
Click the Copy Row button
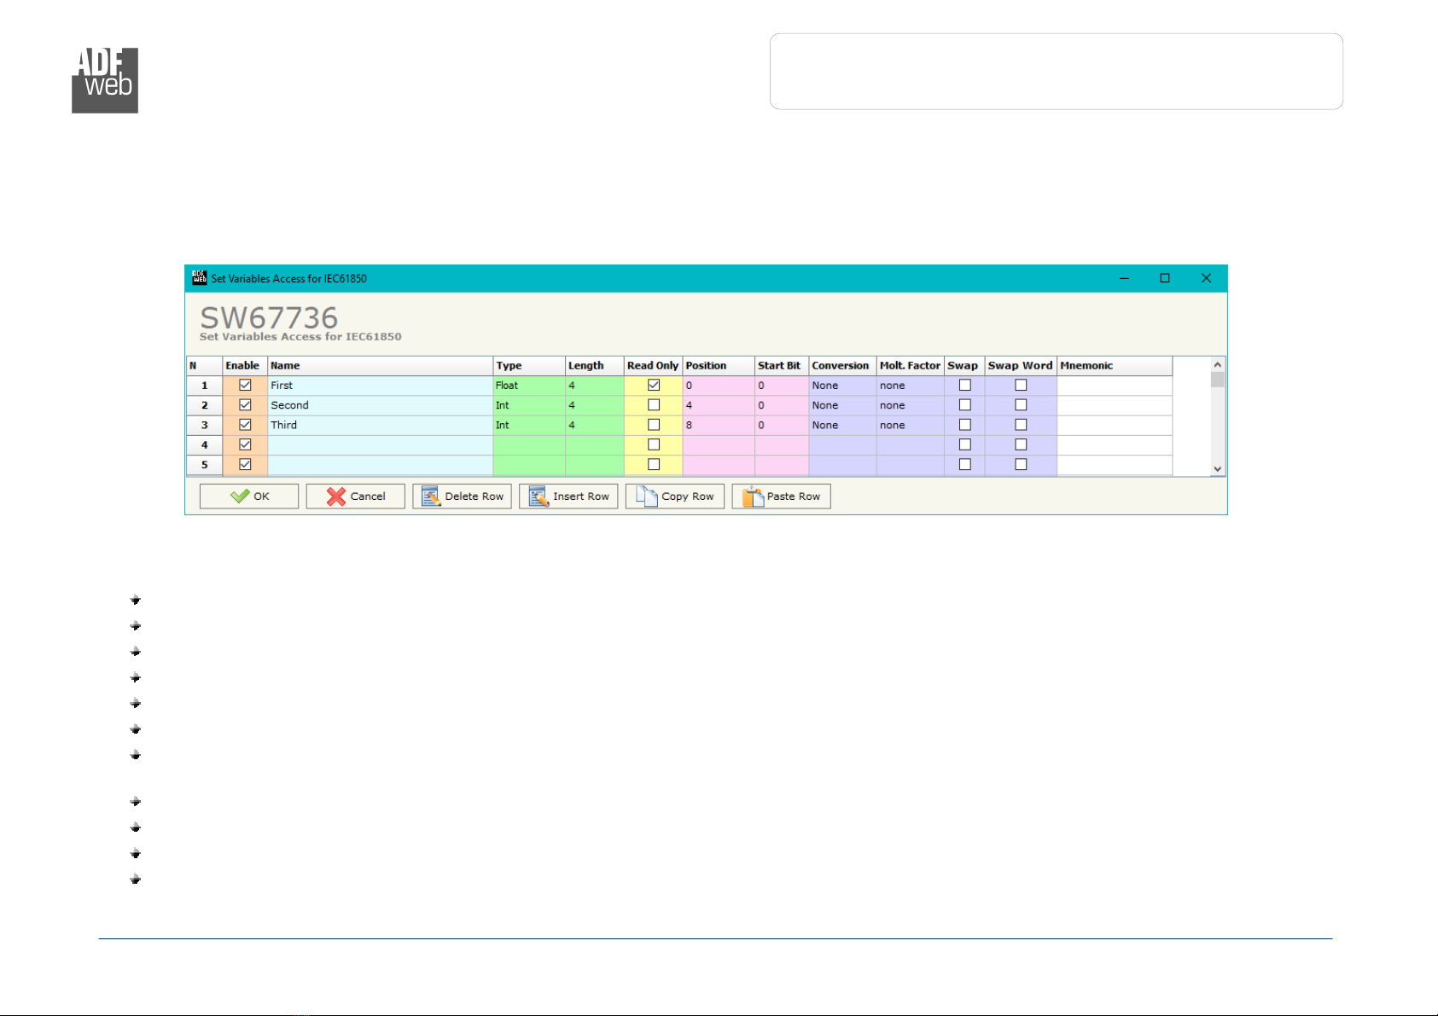(675, 496)
